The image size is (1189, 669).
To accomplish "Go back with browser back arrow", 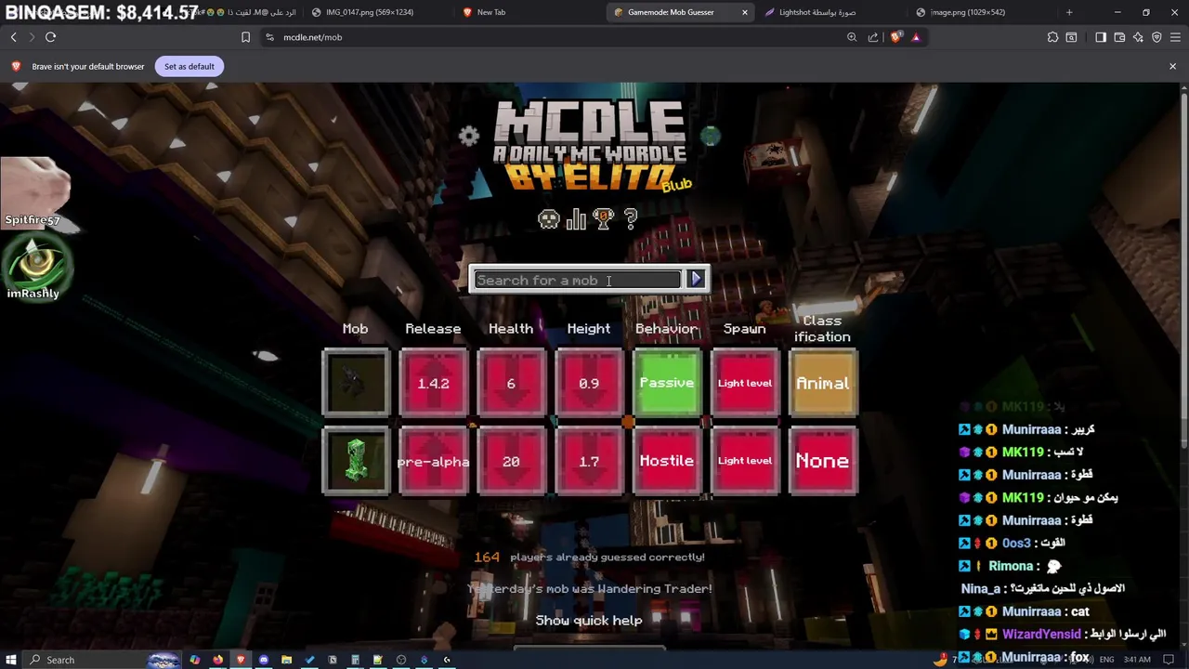I will (x=13, y=37).
